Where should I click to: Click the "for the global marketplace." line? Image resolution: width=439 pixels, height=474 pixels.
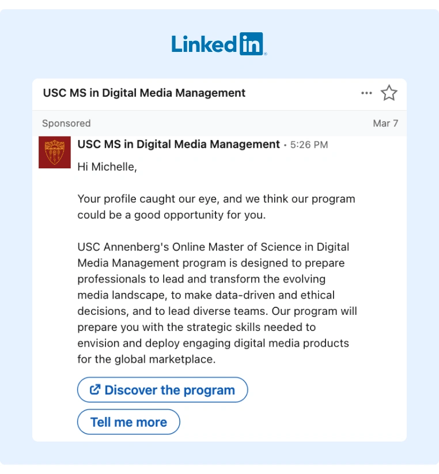click(146, 359)
